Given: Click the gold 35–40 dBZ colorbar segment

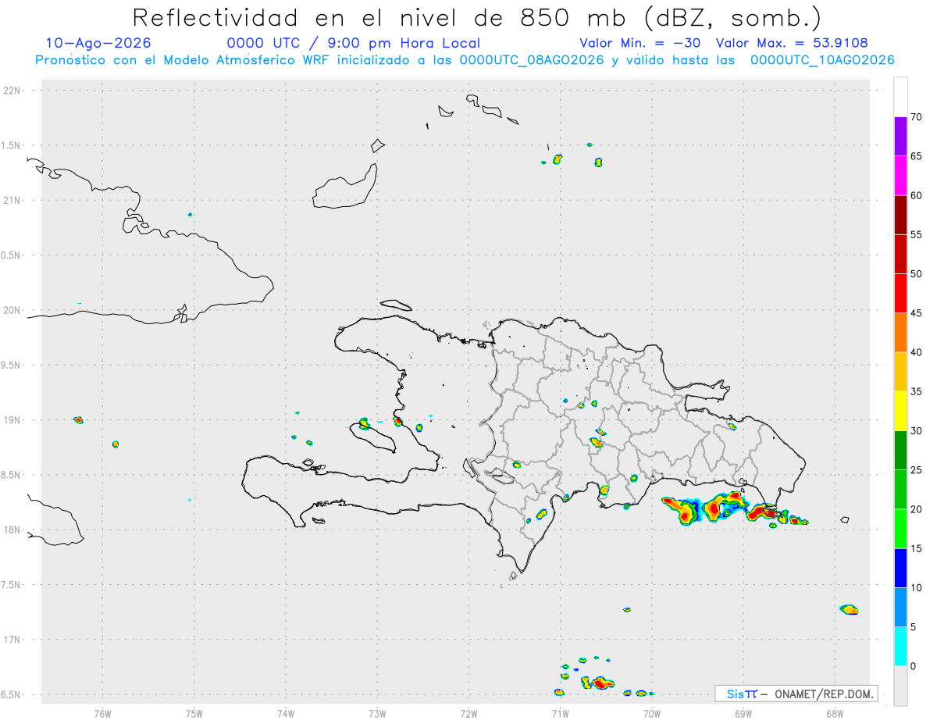Looking at the screenshot, I should [900, 372].
